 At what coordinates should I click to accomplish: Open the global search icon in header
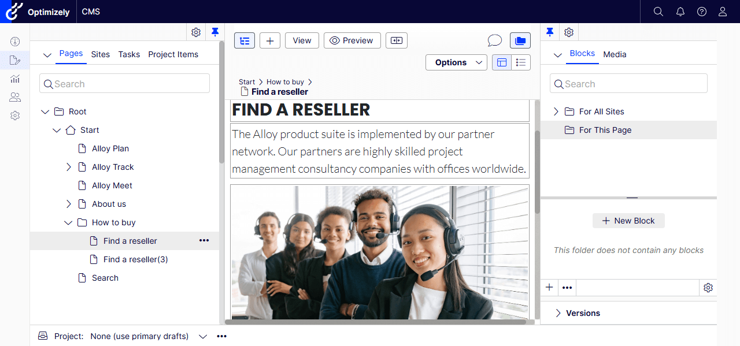click(658, 12)
